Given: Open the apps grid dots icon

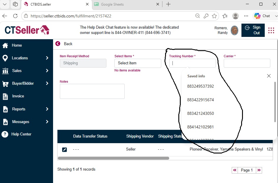Looking at the screenshot, I should [x=271, y=30].
